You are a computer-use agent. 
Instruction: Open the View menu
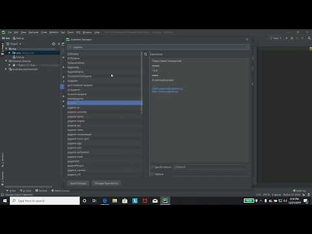[x=23, y=32]
